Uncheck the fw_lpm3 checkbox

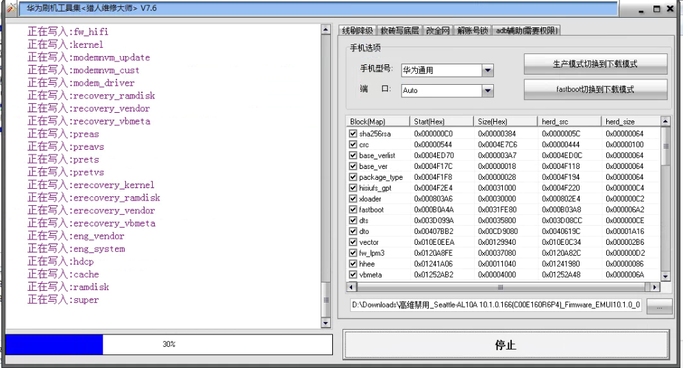[353, 253]
